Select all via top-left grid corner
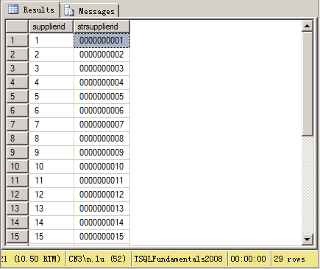Image resolution: width=320 pixels, height=269 pixels. 17,27
